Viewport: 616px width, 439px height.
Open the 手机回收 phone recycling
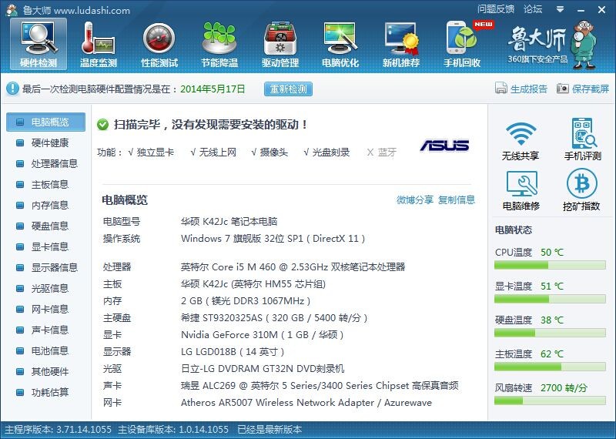(x=462, y=44)
